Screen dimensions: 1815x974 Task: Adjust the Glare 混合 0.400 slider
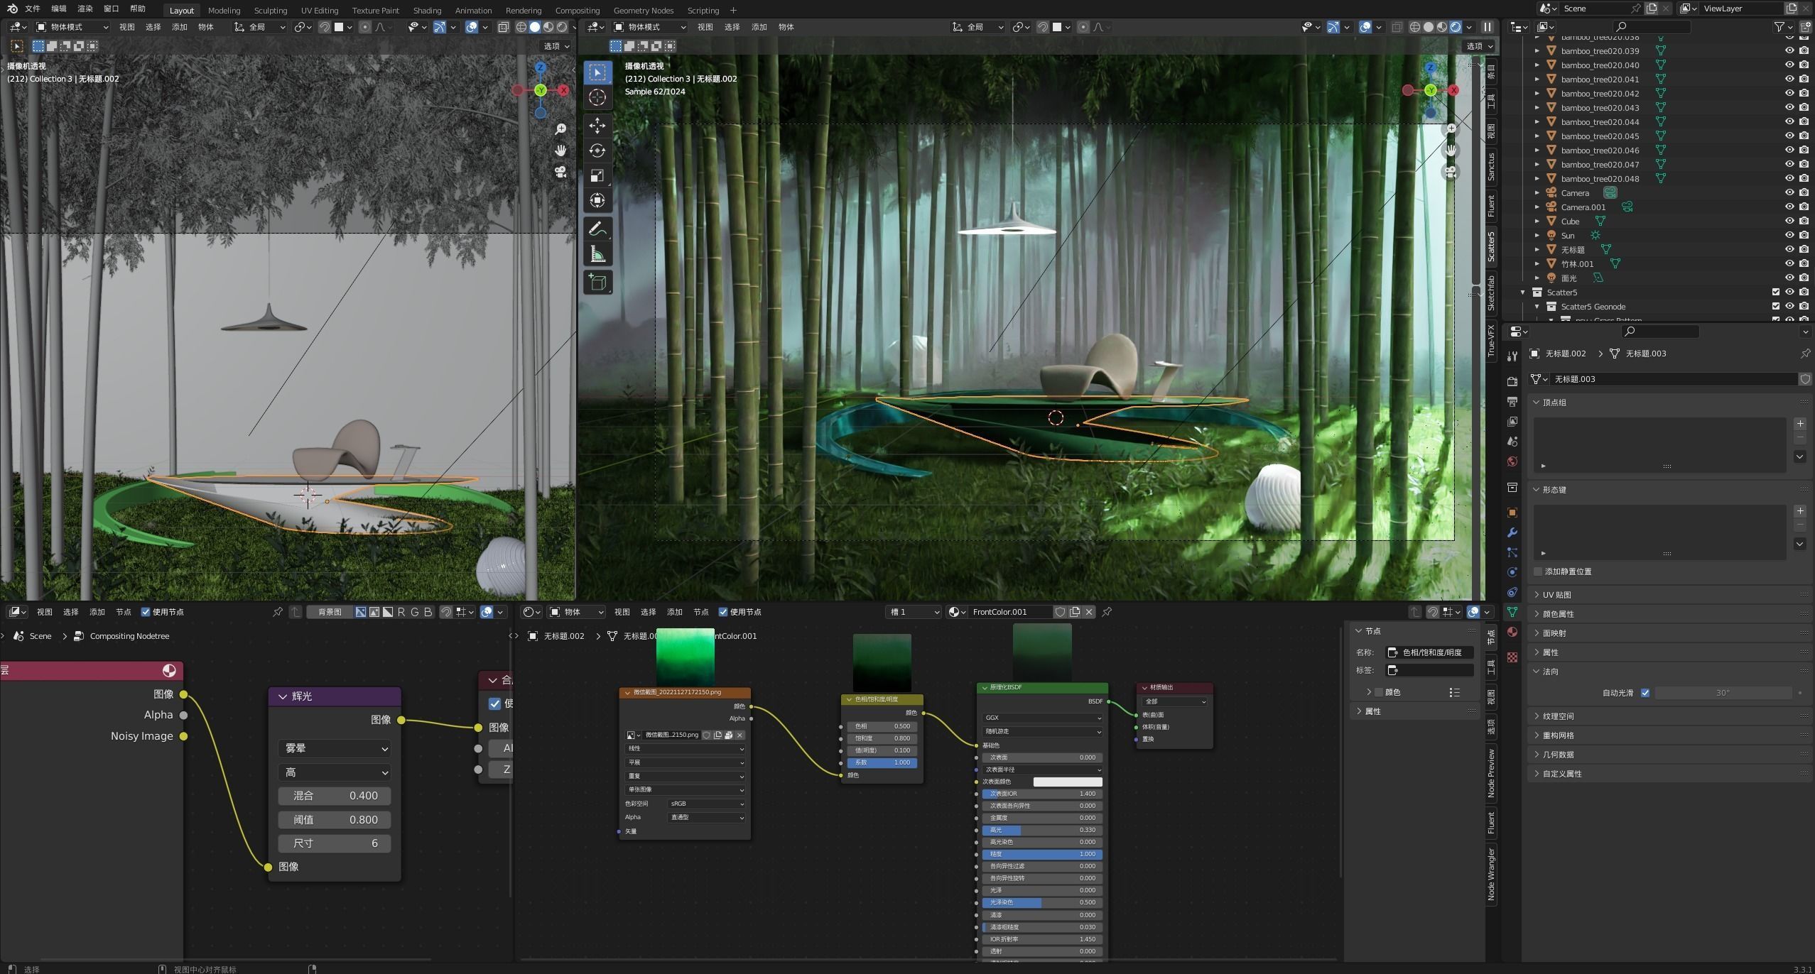(x=335, y=796)
